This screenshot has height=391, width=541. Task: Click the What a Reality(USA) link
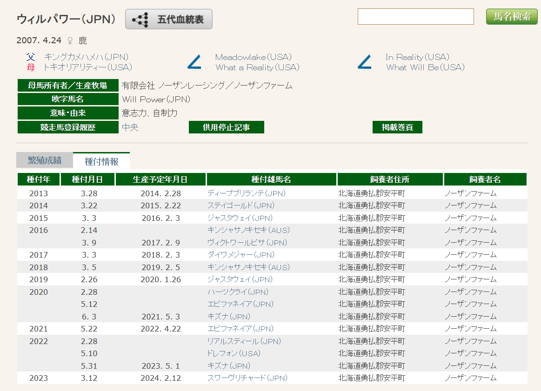tap(257, 67)
